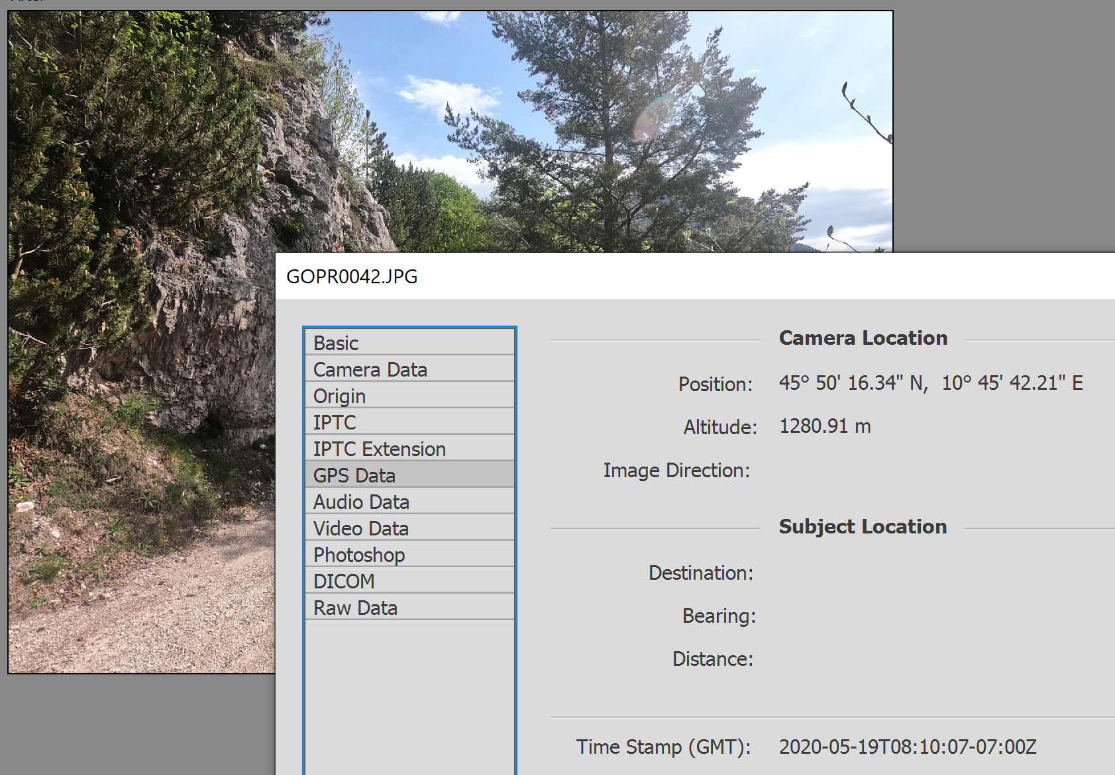Click the Subject Location heading
The height and width of the screenshot is (775, 1115).
tap(863, 527)
